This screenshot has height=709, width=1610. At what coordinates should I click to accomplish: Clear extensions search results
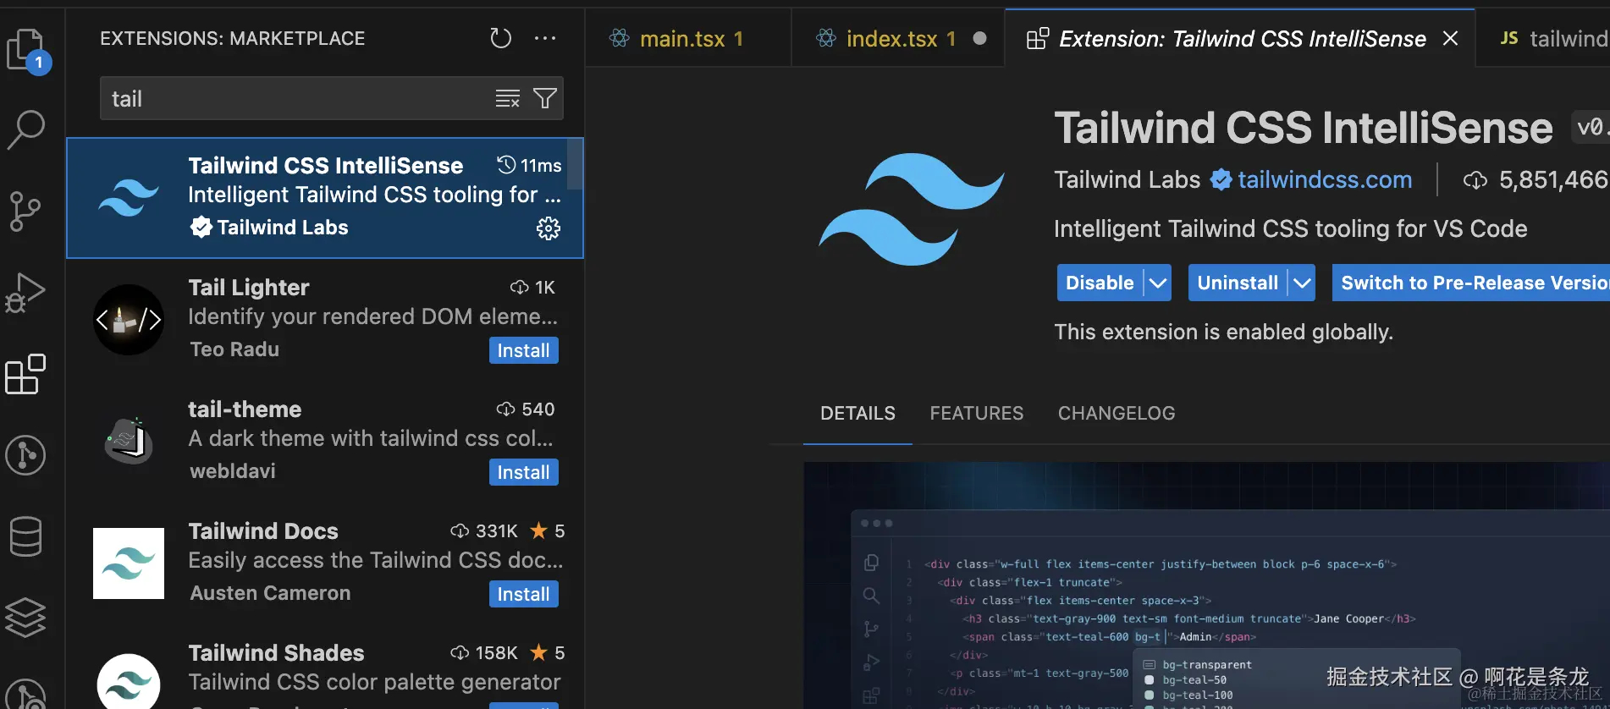click(507, 99)
